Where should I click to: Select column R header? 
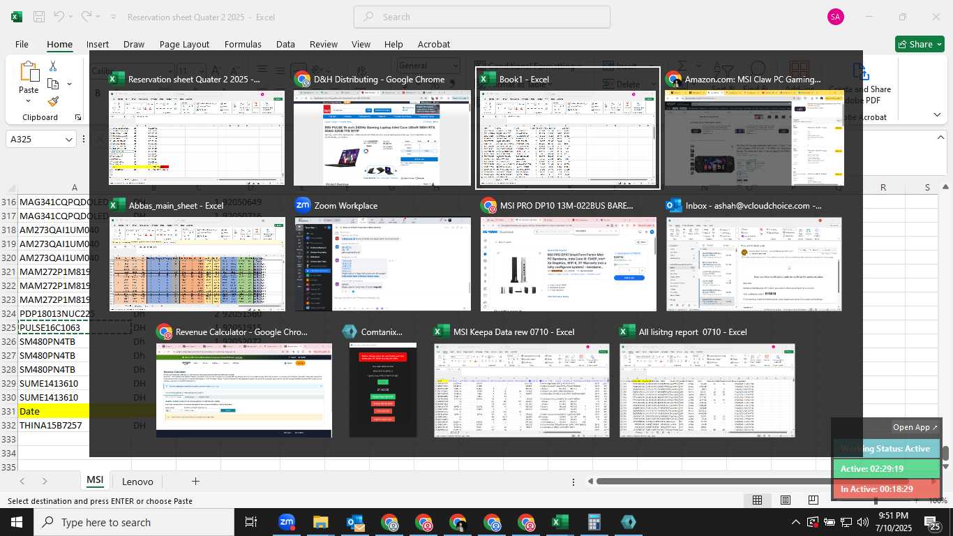coord(883,187)
